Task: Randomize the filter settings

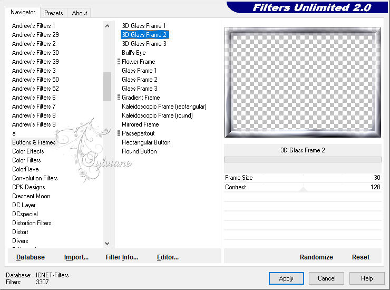Action: [x=316, y=257]
